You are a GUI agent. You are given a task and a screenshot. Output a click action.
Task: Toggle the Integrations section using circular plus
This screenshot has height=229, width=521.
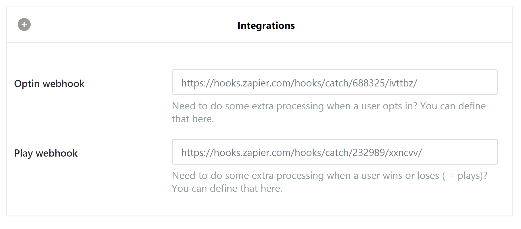click(x=24, y=25)
